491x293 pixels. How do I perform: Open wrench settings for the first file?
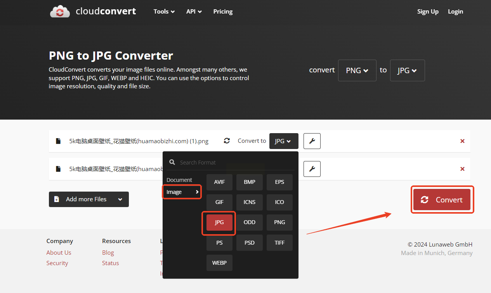tap(312, 141)
